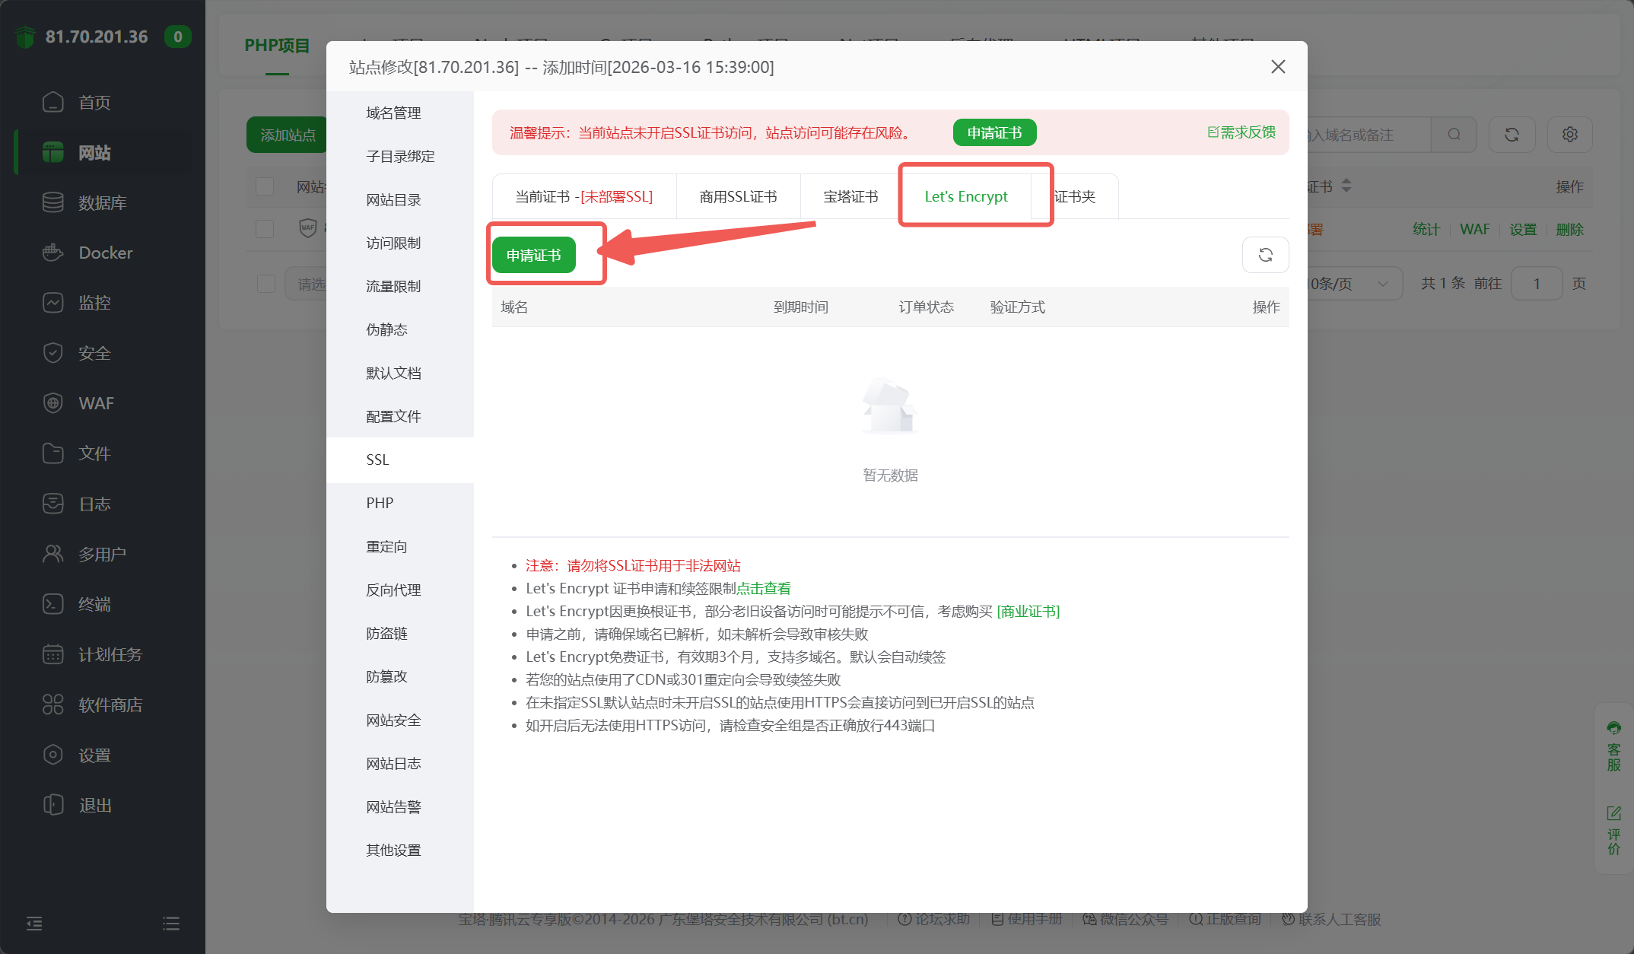
Task: Check the first site row checkbox
Action: (265, 229)
